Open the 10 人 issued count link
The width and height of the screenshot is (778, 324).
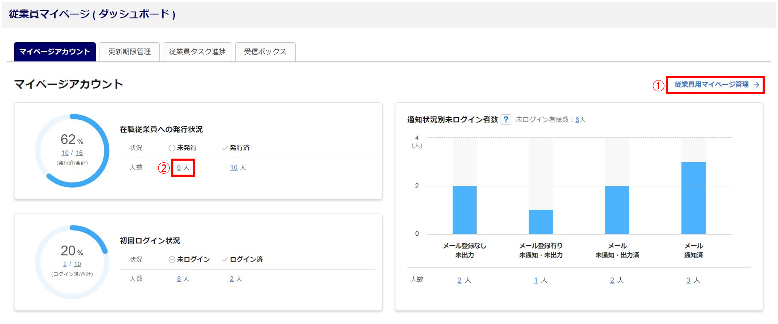(x=234, y=167)
